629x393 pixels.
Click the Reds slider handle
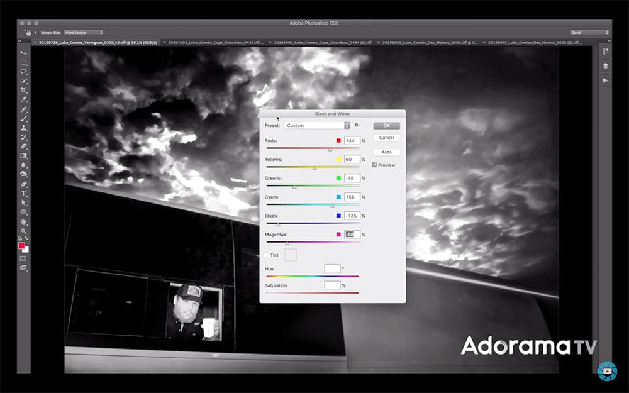click(x=330, y=149)
